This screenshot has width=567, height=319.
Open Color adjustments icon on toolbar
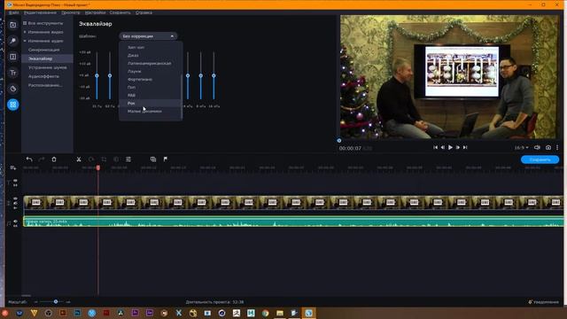[116, 159]
